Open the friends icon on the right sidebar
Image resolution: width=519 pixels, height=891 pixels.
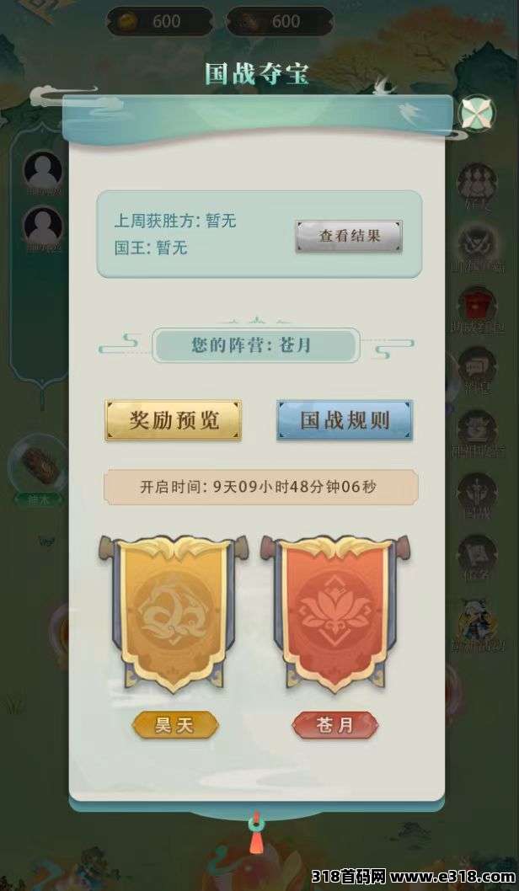pos(478,183)
